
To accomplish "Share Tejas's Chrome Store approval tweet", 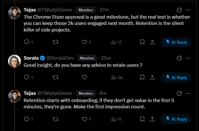I will (152, 42).
